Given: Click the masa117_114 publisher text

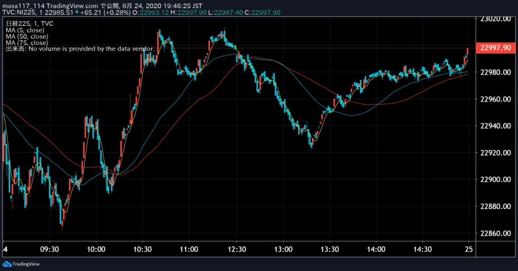Looking at the screenshot, I should [23, 6].
